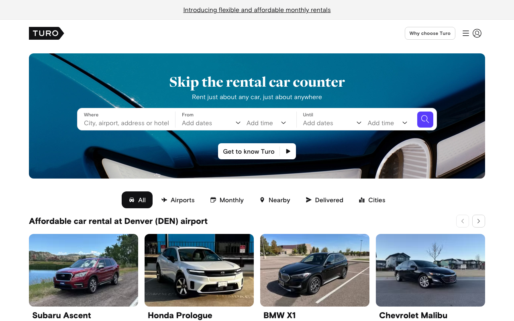
Task: Select the Airports category tab
Action: pyautogui.click(x=178, y=200)
